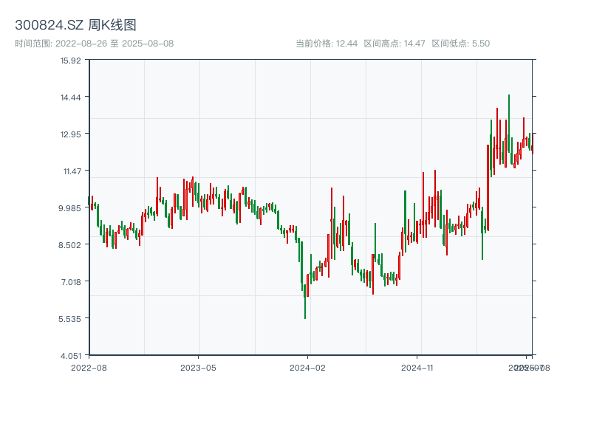This screenshot has height=443, width=591.
Task: Click the 2024-11 x-axis label
Action: point(417,368)
